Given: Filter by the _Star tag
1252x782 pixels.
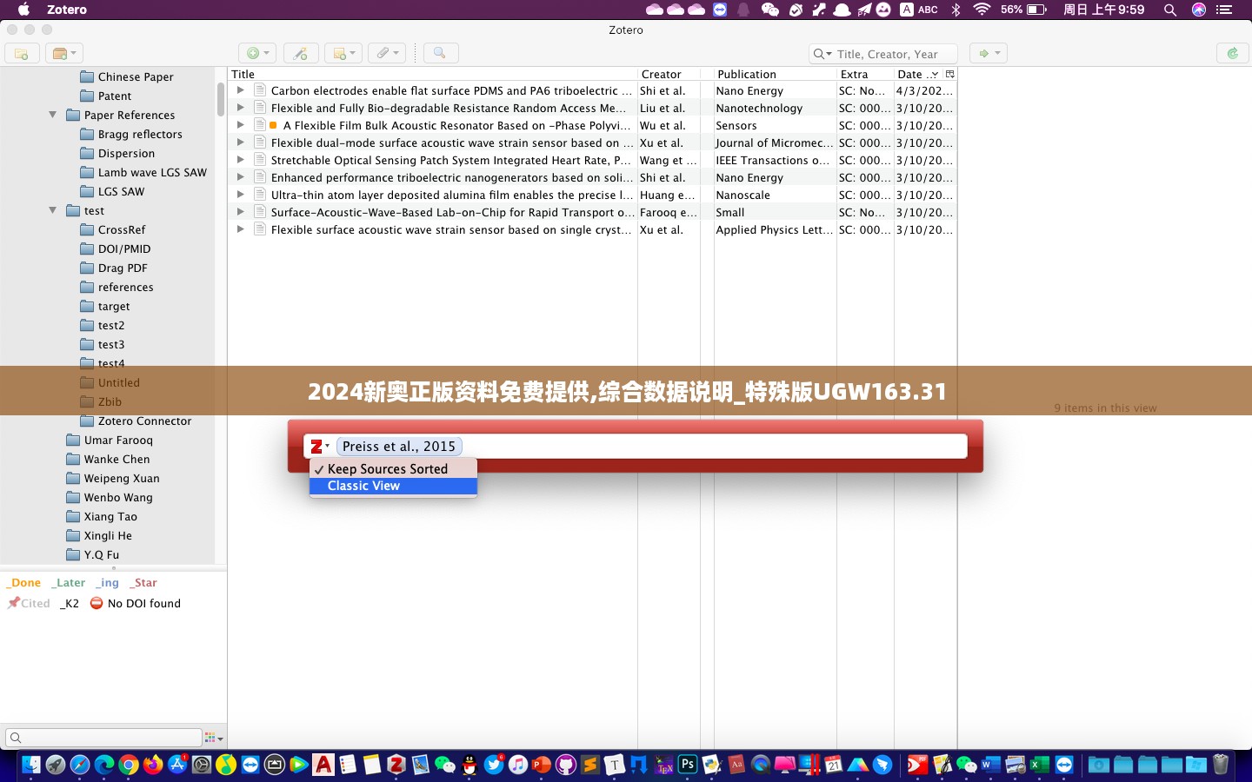Looking at the screenshot, I should (x=144, y=582).
